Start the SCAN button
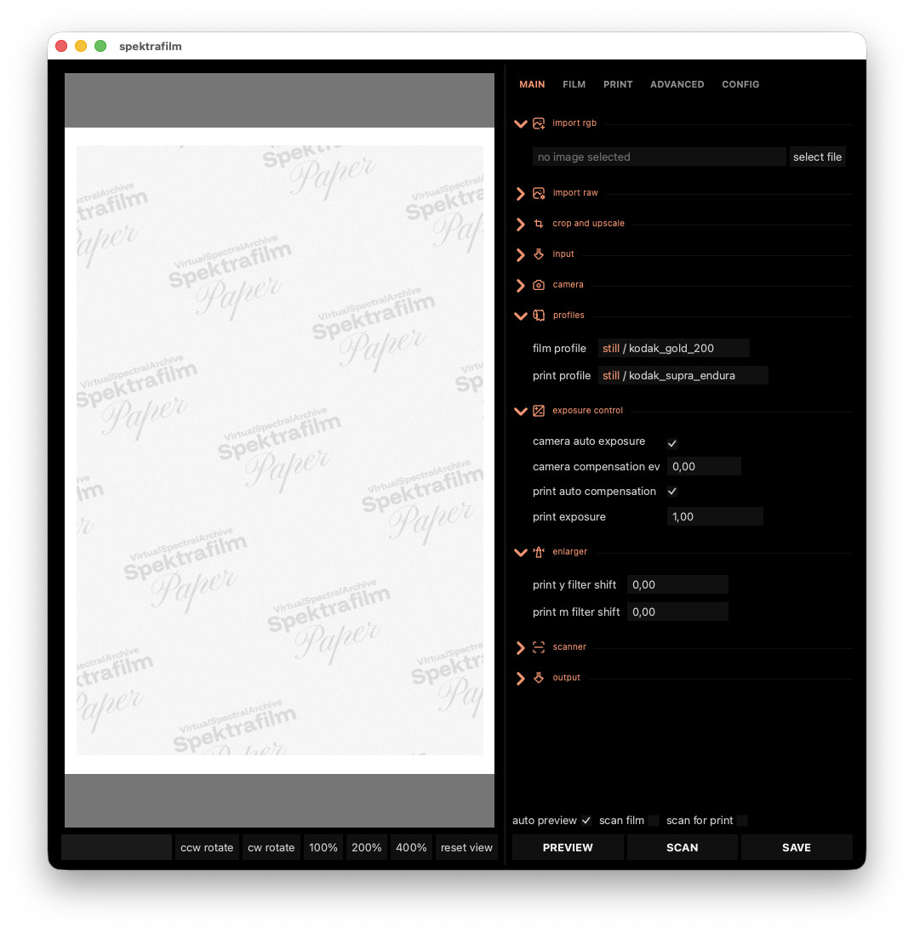914x933 pixels. click(682, 847)
